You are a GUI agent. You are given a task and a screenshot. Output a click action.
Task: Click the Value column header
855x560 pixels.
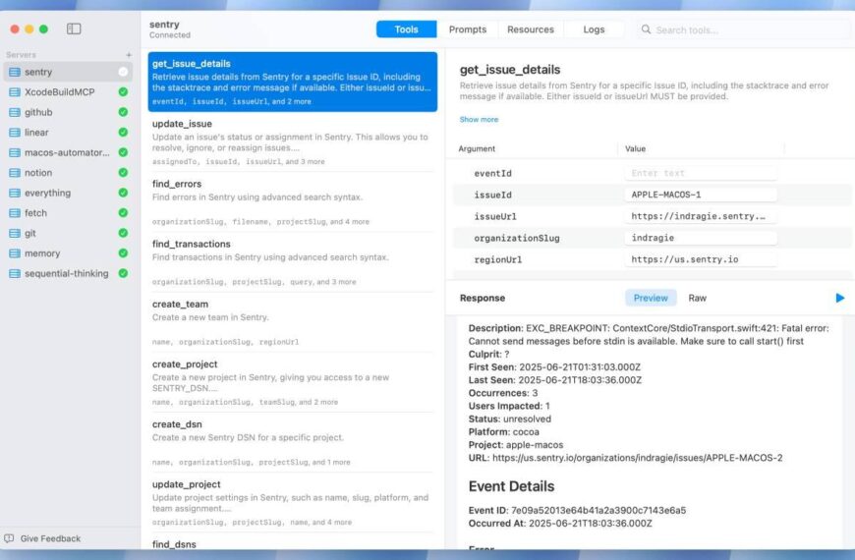[635, 149]
